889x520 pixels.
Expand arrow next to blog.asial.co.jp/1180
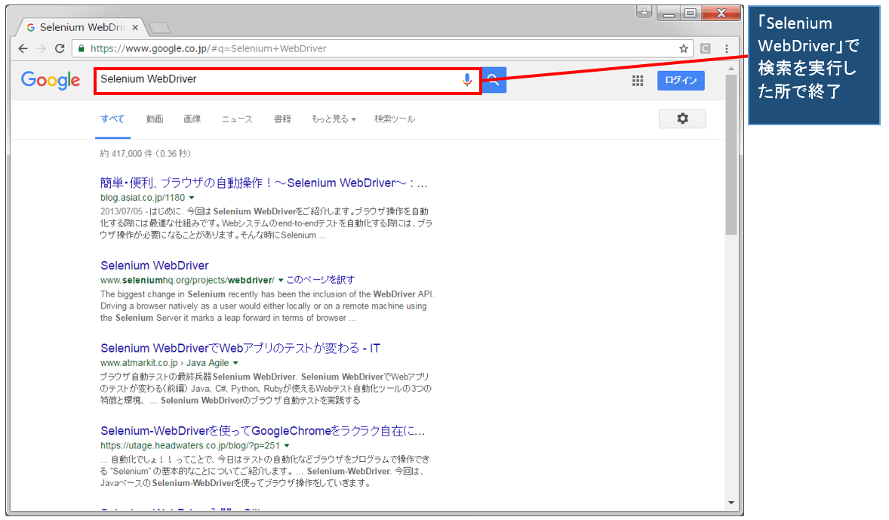coord(192,198)
